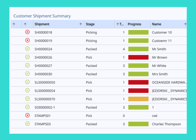The image size is (196, 140).
Task: Click the red error icon for STAMPS01
Action: click(x=27, y=115)
